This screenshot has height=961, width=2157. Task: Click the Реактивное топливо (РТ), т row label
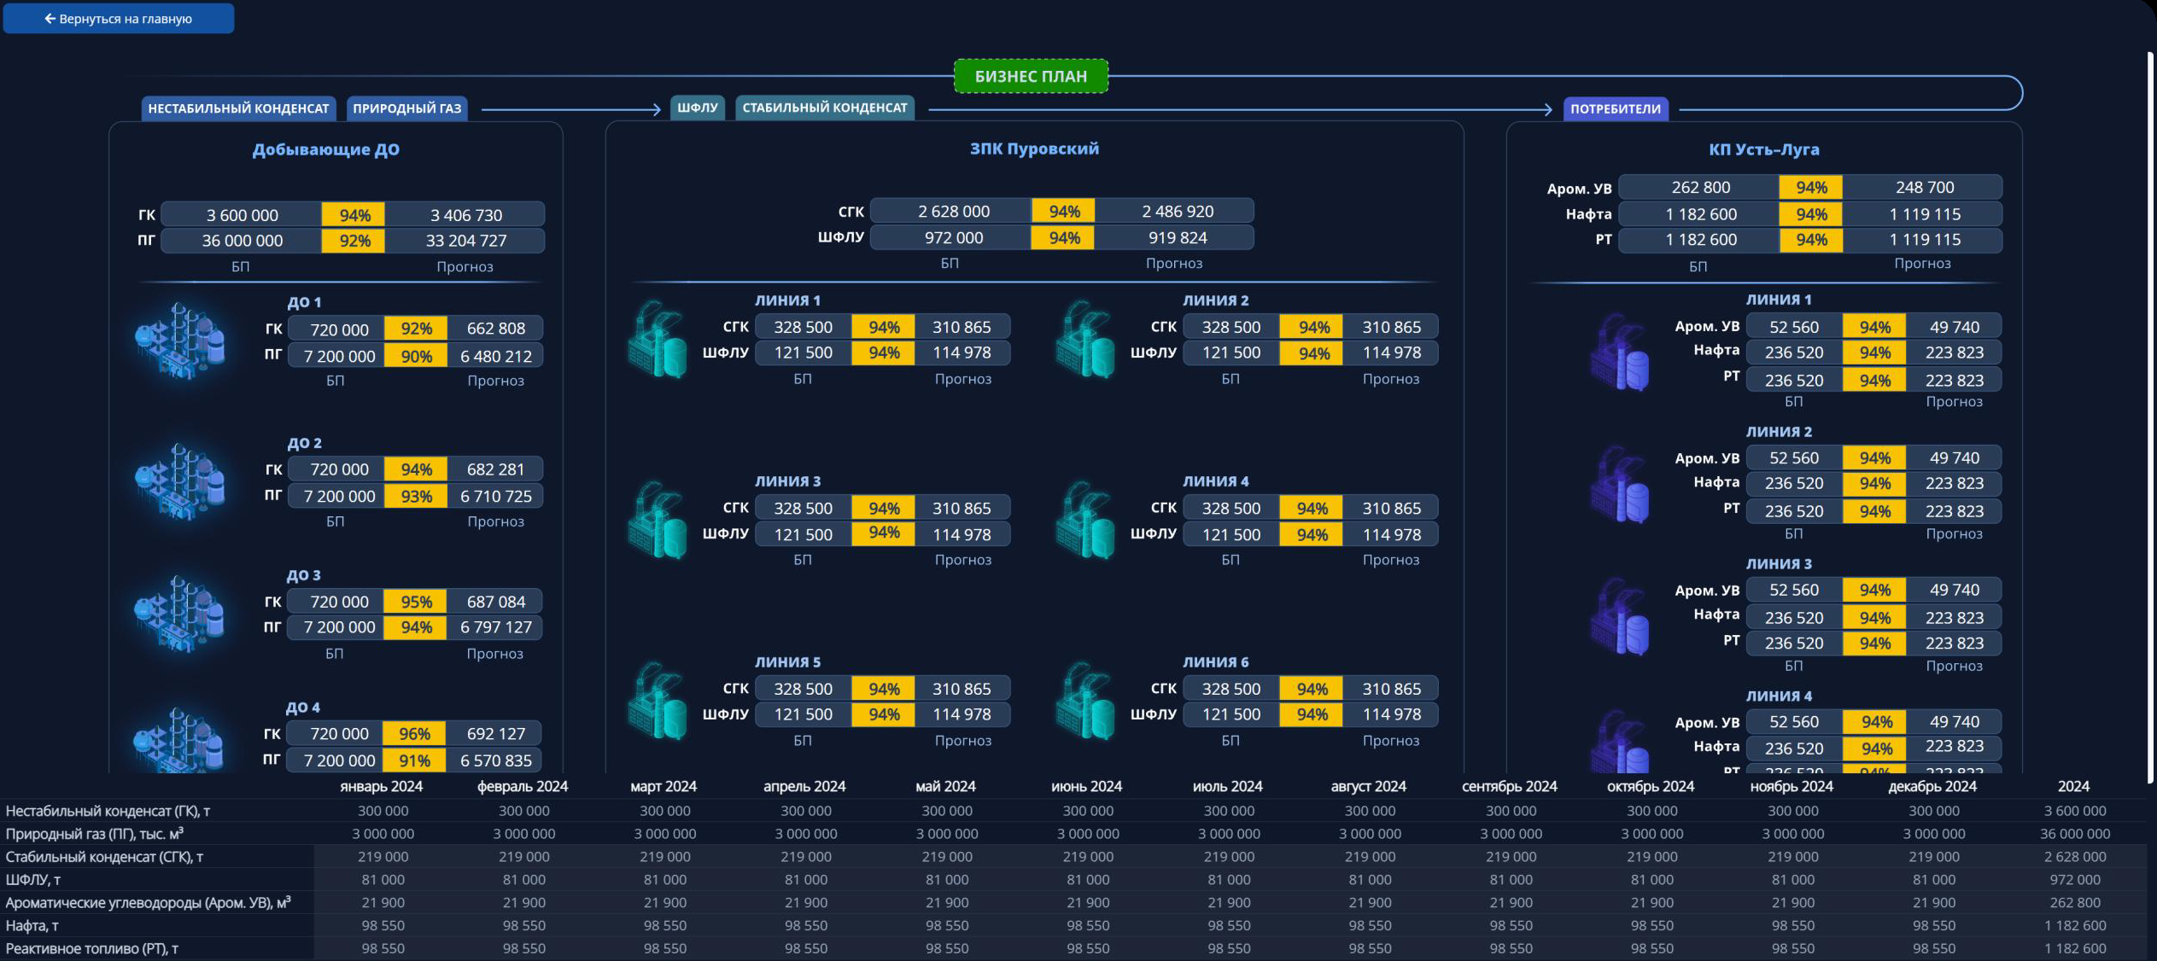[x=91, y=948]
